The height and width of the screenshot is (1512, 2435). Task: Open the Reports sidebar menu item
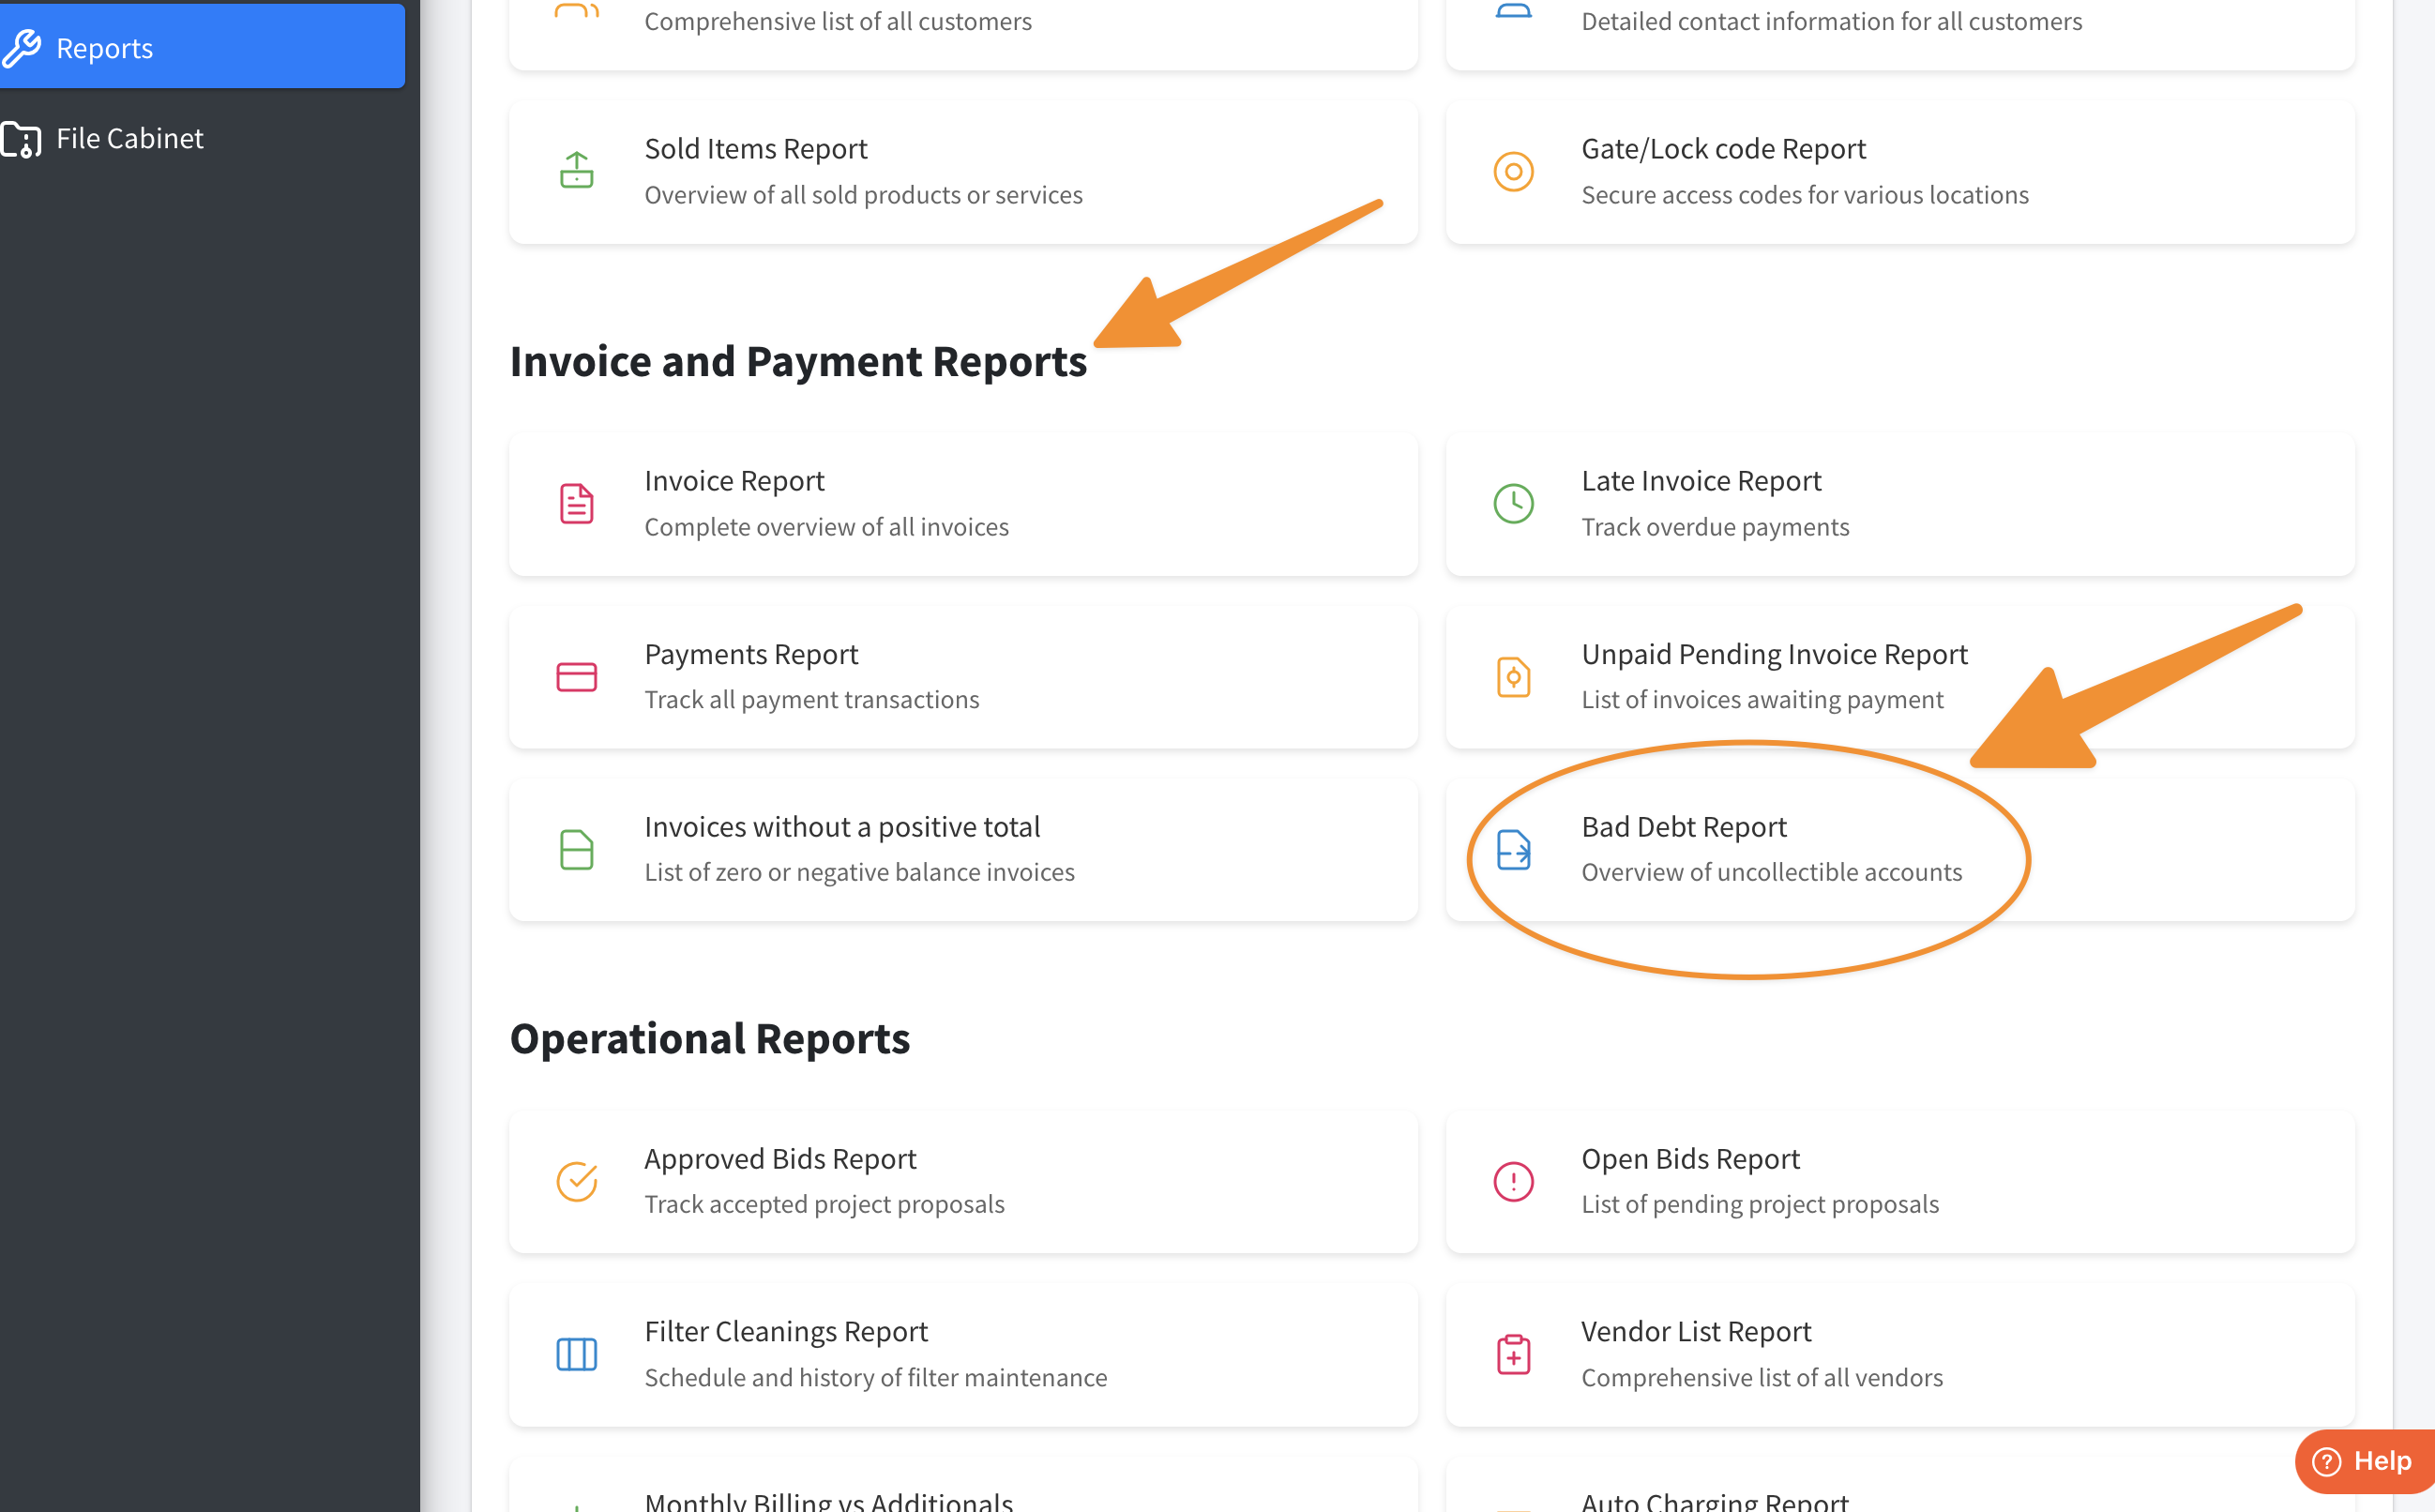[x=105, y=48]
